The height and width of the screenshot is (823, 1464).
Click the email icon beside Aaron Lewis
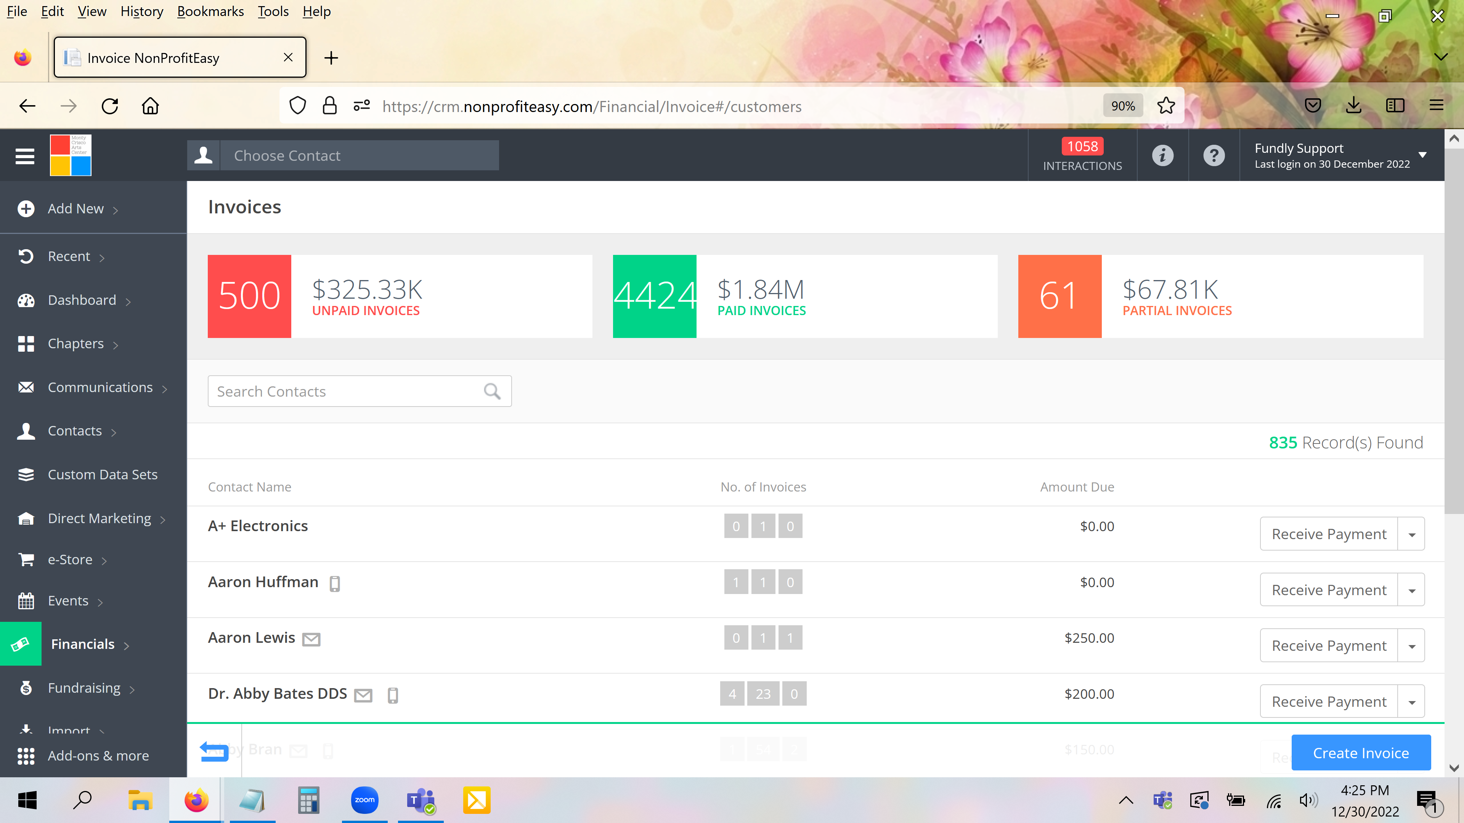(x=311, y=640)
